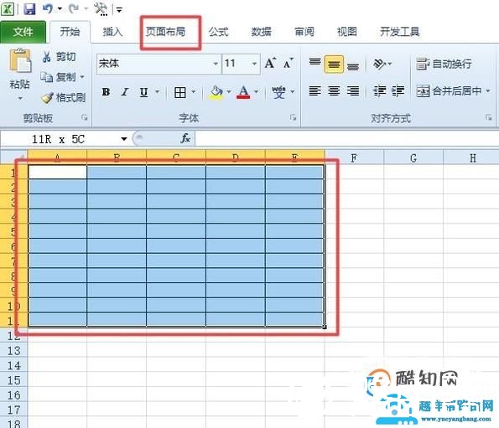Image resolution: width=499 pixels, height=428 pixels.
Task: Toggle Bold formatting
Action: (x=106, y=92)
